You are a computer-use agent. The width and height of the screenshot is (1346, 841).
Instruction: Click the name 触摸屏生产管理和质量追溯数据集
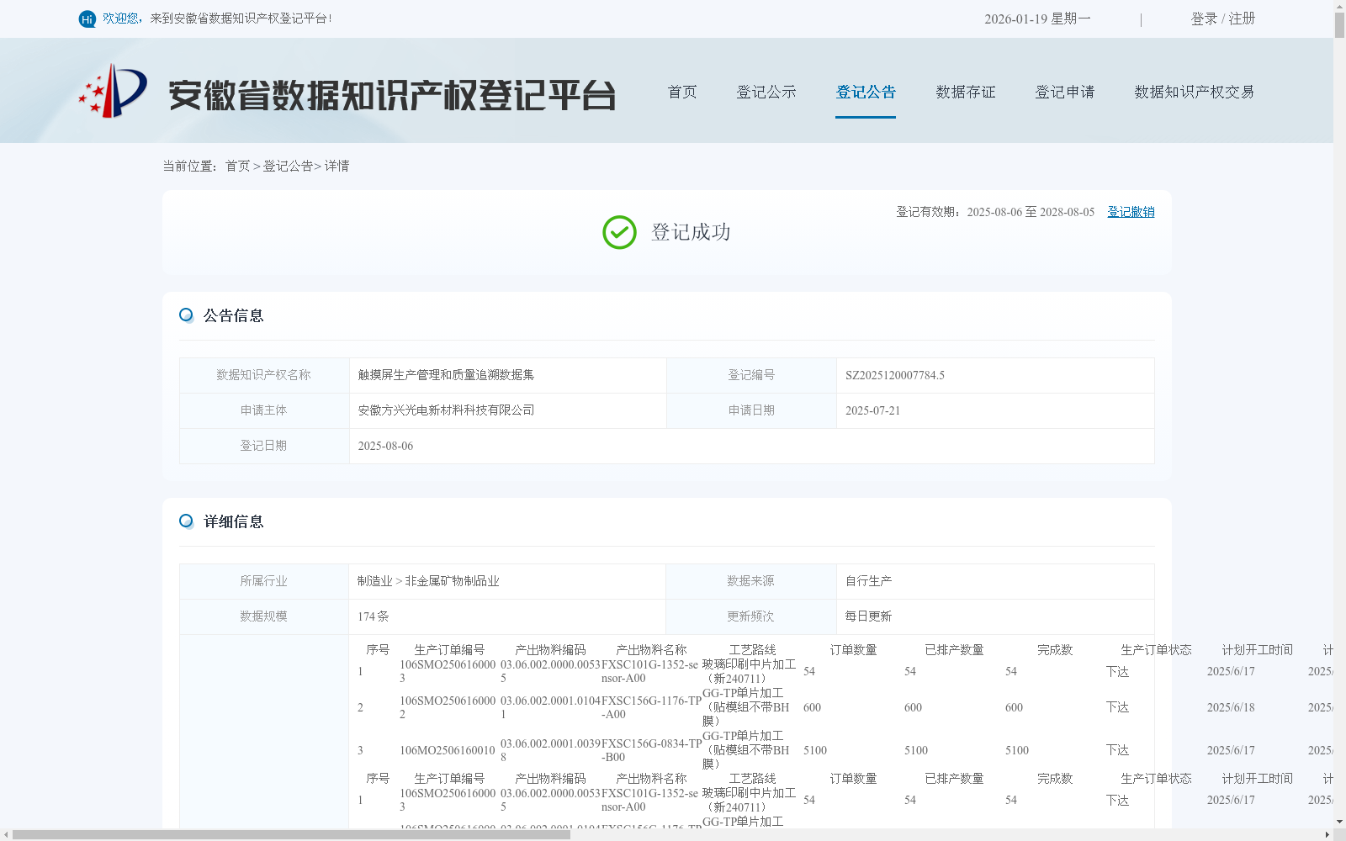point(446,375)
